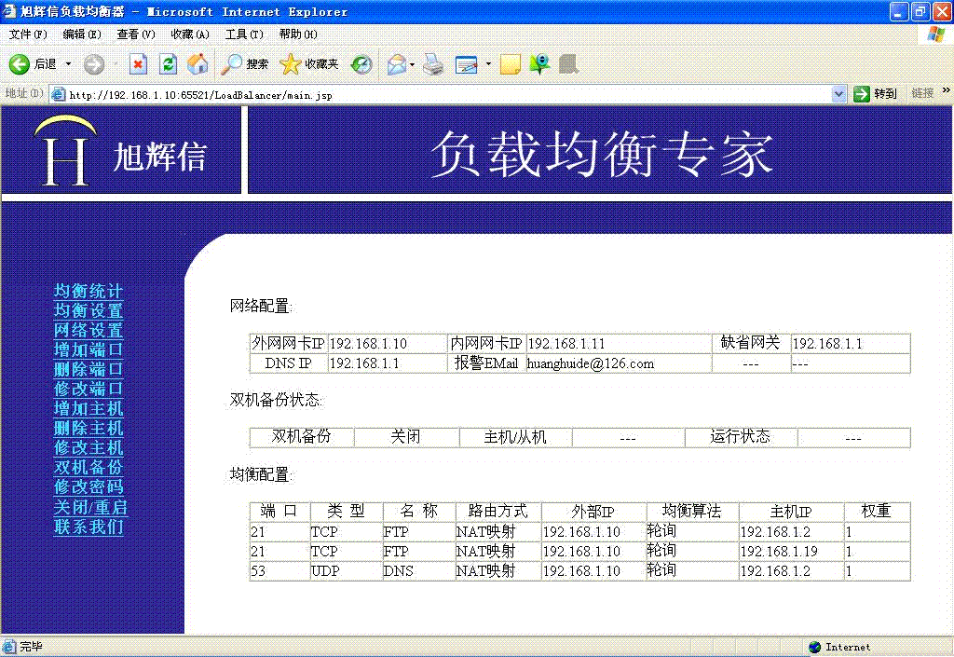Click the status bar page icon
The height and width of the screenshot is (657, 954).
8,646
